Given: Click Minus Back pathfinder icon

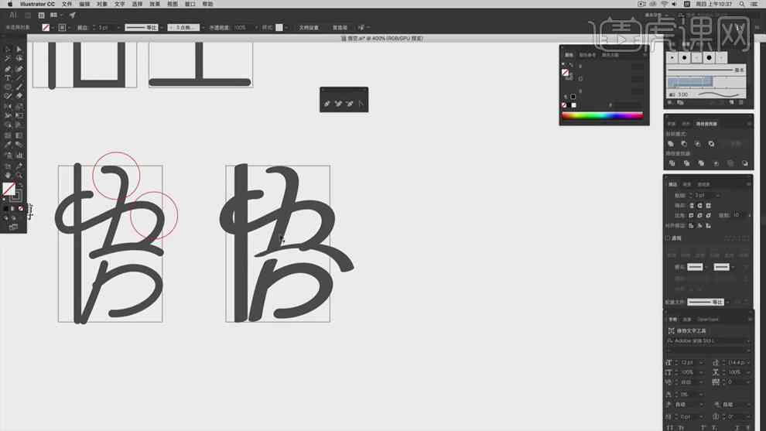Looking at the screenshot, I should click(745, 162).
